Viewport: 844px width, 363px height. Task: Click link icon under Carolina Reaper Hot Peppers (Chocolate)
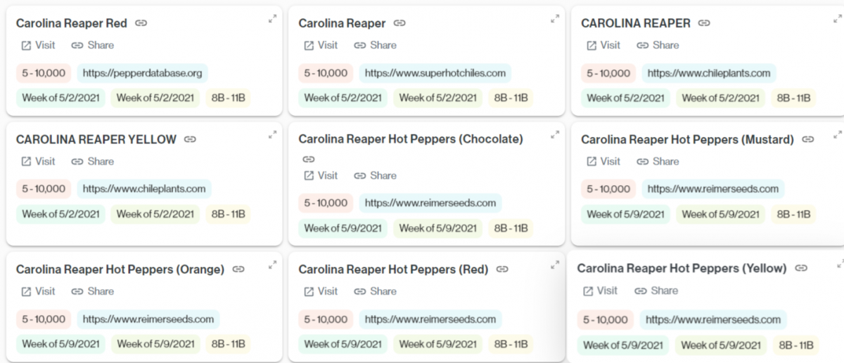(x=308, y=159)
